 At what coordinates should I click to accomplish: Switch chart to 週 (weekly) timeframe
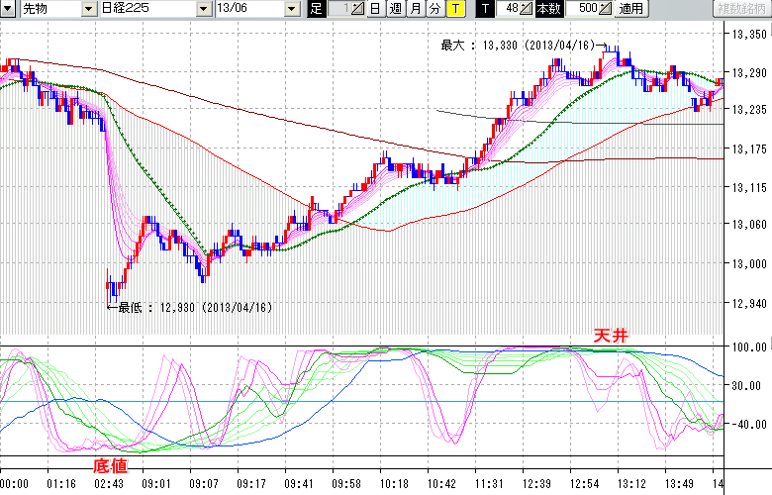point(394,9)
